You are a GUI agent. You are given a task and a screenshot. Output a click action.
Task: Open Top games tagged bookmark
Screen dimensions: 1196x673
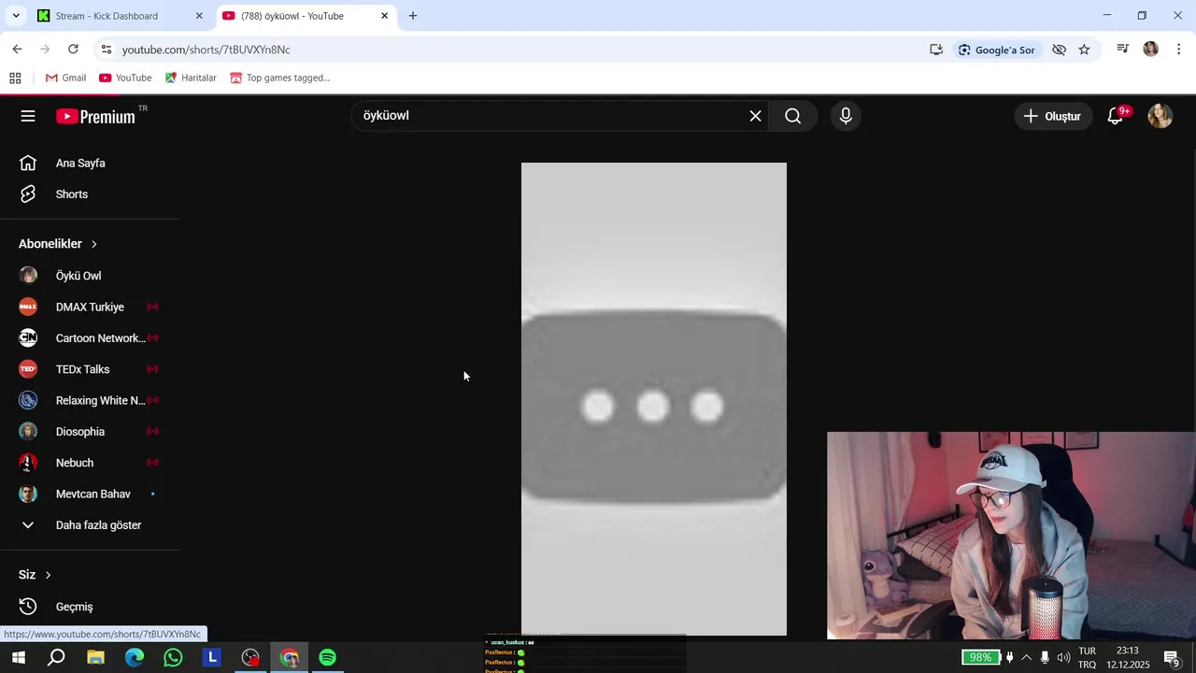(x=280, y=78)
